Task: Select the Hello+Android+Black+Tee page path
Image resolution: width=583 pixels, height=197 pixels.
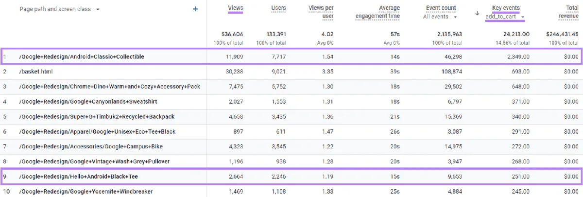Action: (79, 176)
